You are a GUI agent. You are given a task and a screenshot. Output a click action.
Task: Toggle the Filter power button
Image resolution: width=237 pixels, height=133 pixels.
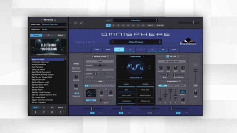coord(168,56)
